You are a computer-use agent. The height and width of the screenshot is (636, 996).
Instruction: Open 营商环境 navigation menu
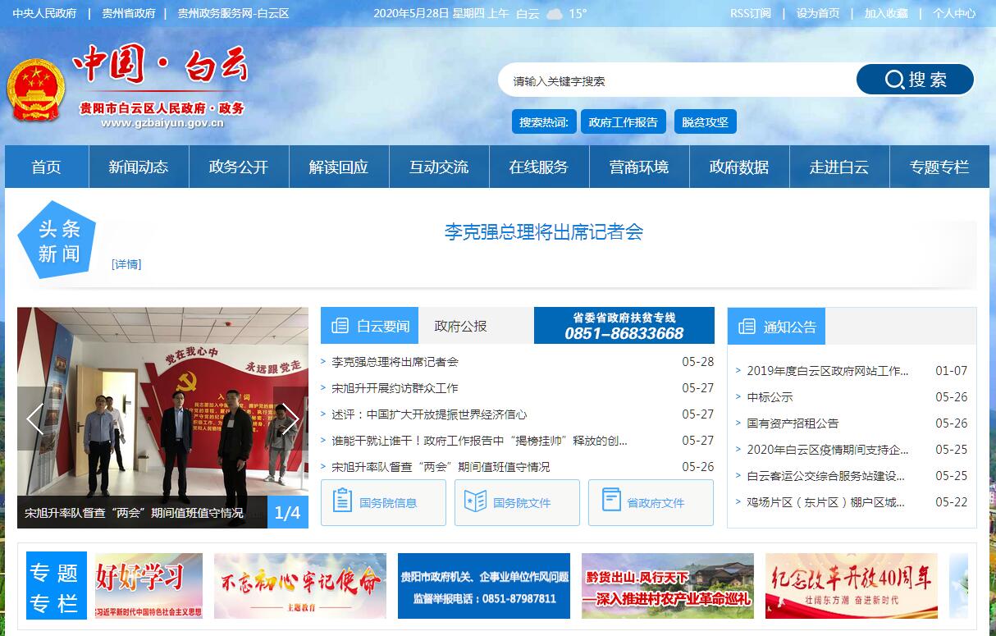click(x=639, y=167)
